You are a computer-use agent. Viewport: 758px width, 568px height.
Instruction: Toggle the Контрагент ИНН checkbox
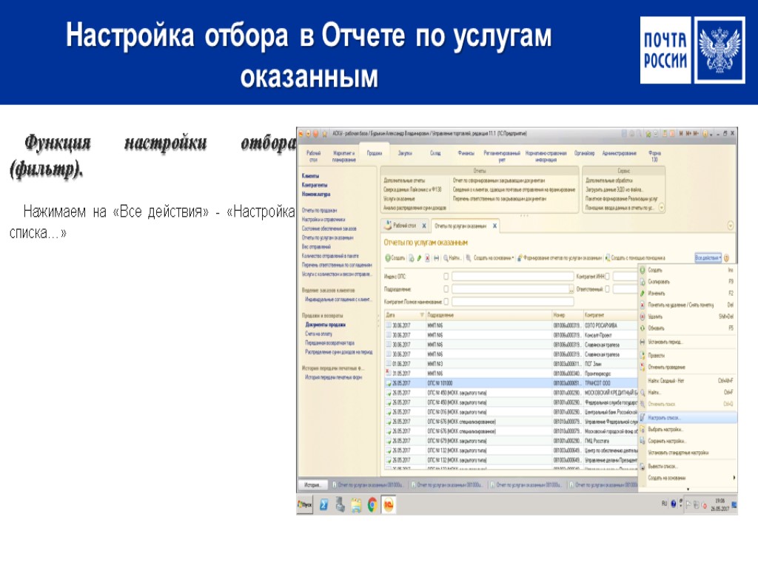pyautogui.click(x=607, y=277)
